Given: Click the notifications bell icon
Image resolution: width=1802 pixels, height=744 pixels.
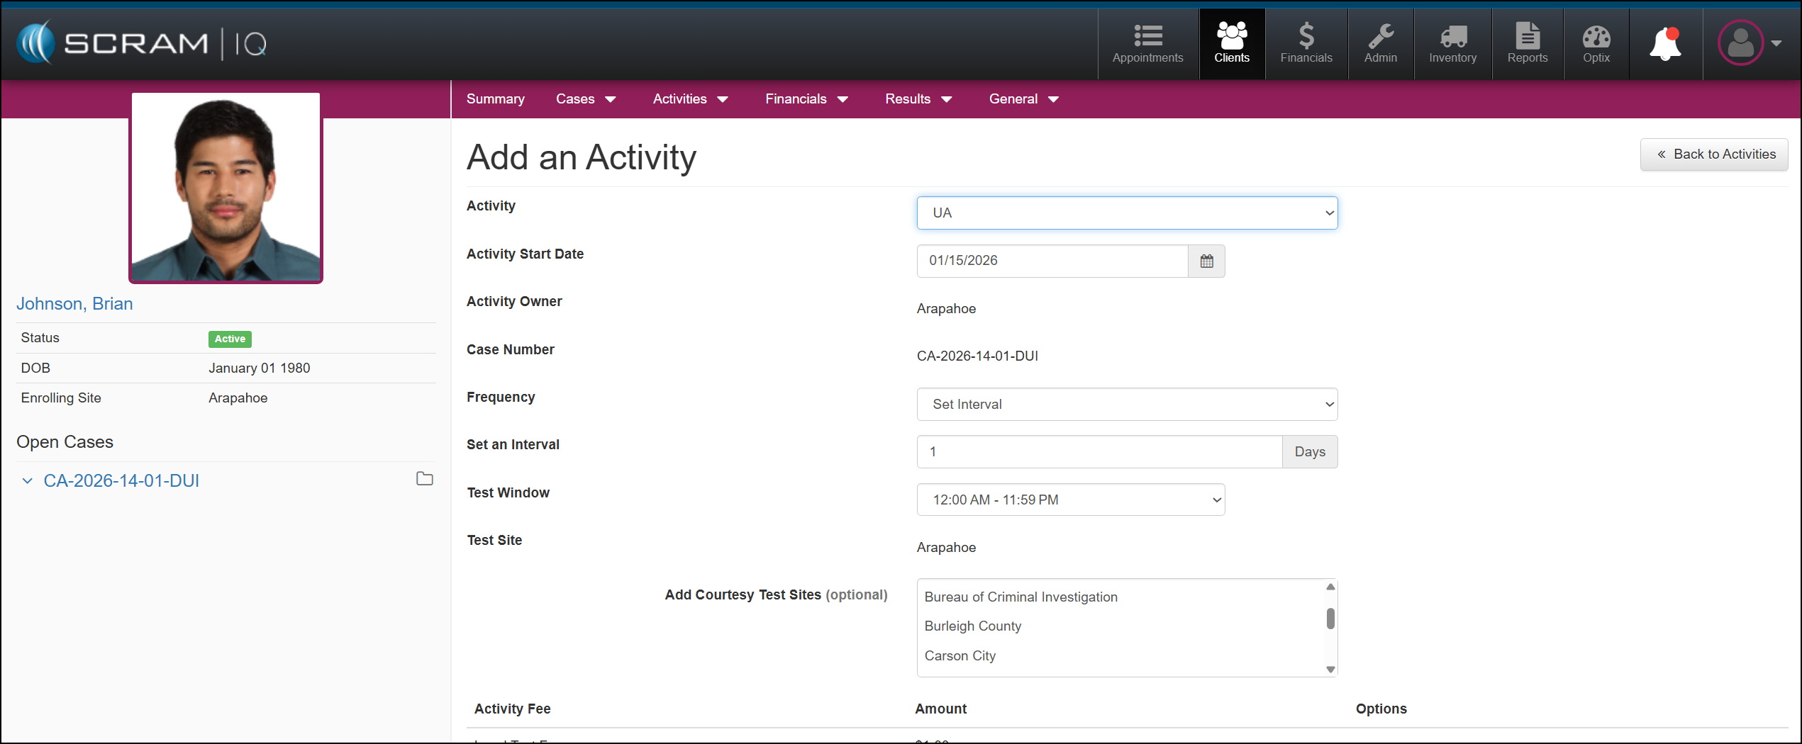Looking at the screenshot, I should pos(1664,44).
